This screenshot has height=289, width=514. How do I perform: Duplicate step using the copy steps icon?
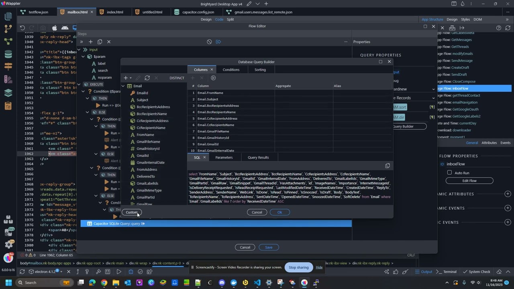(x=100, y=42)
